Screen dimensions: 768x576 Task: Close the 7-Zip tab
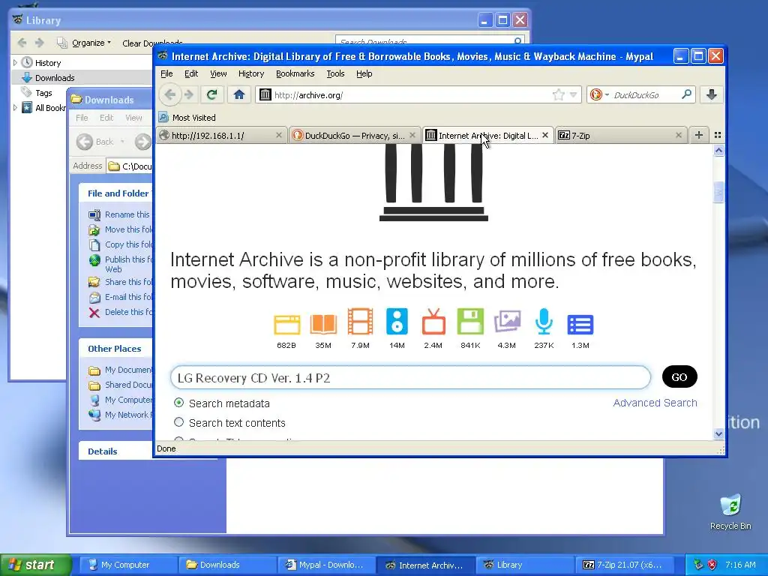(x=678, y=135)
